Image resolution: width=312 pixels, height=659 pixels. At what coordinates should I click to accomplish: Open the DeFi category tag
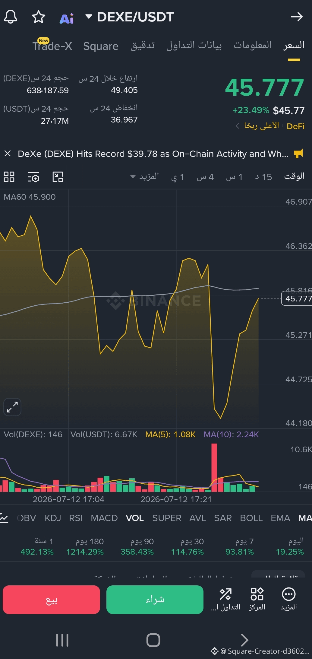295,126
